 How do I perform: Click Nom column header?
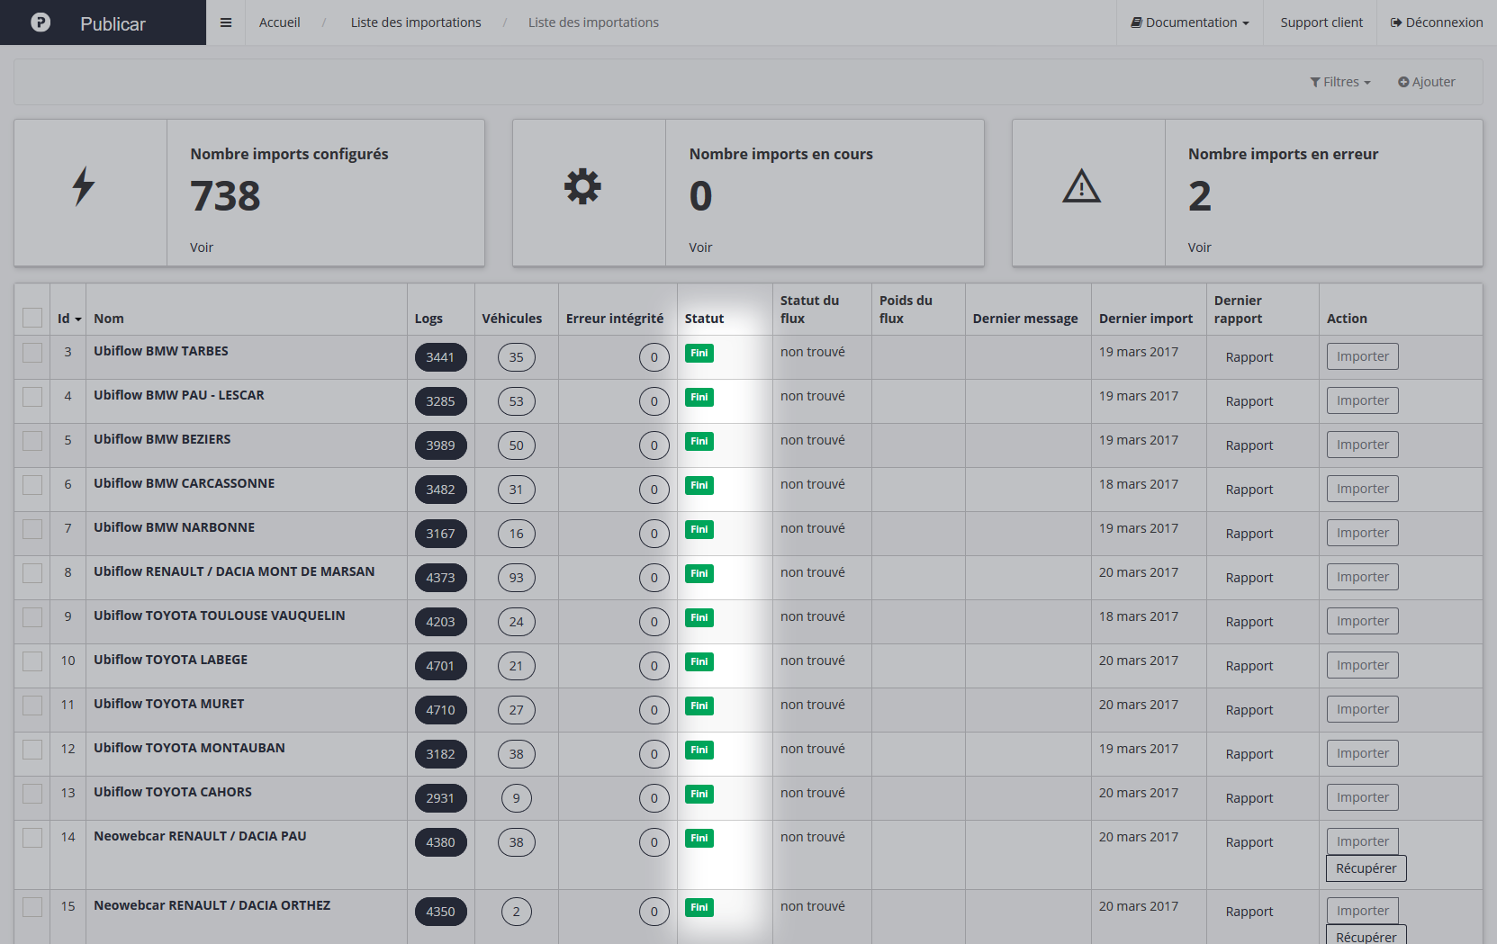click(109, 319)
